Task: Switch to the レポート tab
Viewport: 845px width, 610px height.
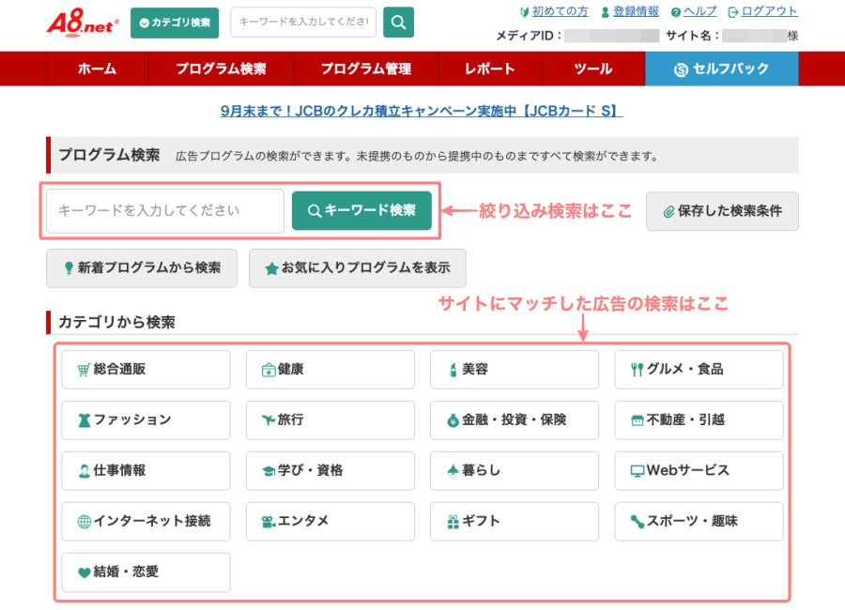Action: [x=489, y=69]
